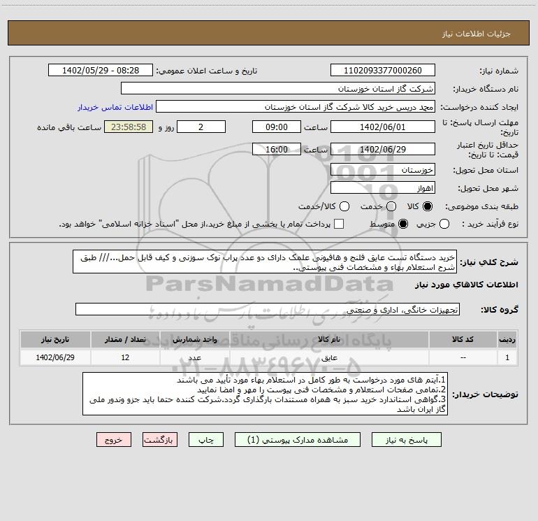Click the days remaining field showing 2
Image resolution: width=538 pixels, height=521 pixels.
pyautogui.click(x=201, y=127)
